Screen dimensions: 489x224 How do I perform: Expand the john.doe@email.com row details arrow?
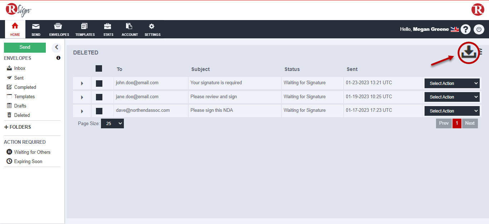click(82, 83)
